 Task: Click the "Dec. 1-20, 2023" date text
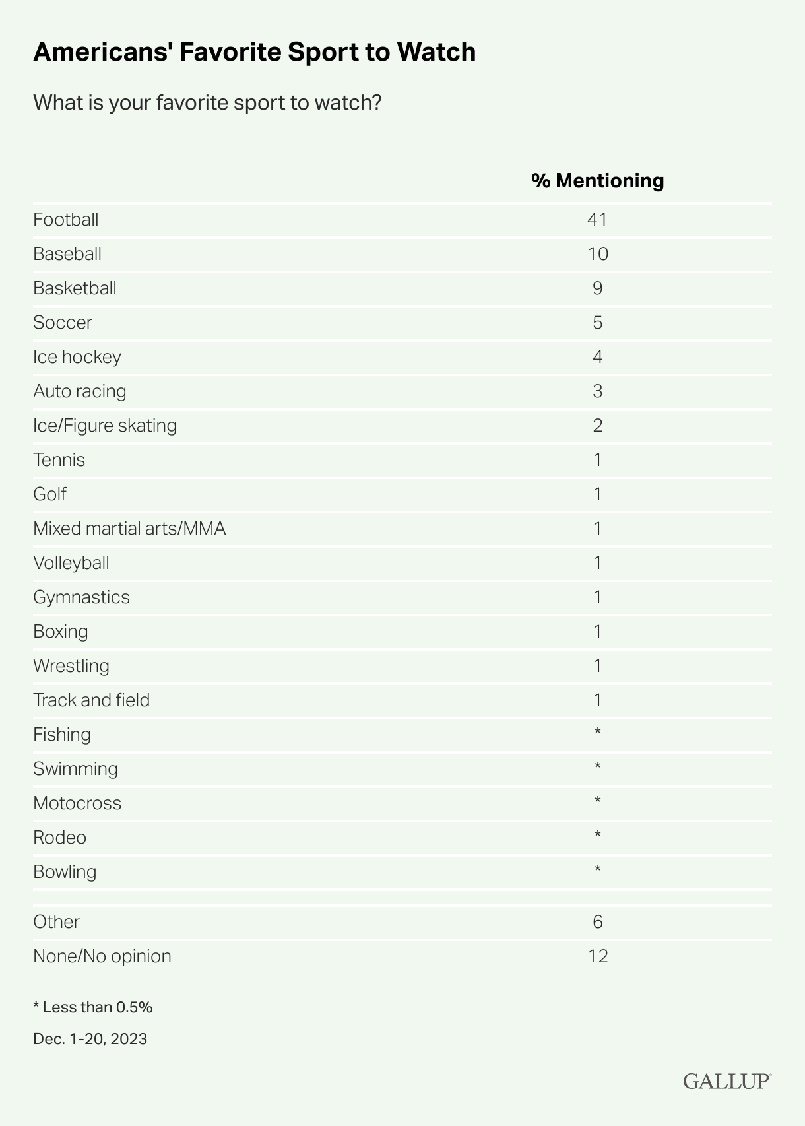pos(90,1039)
